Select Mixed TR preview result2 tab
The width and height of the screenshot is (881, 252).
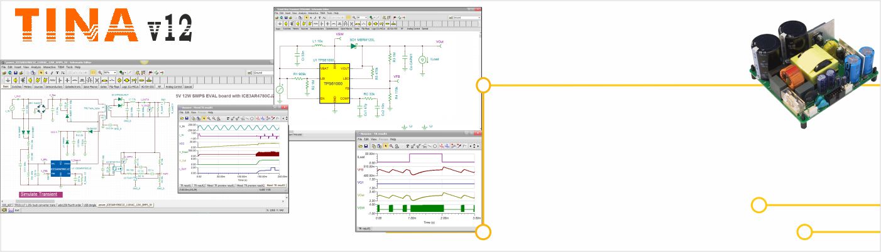pyautogui.click(x=251, y=186)
